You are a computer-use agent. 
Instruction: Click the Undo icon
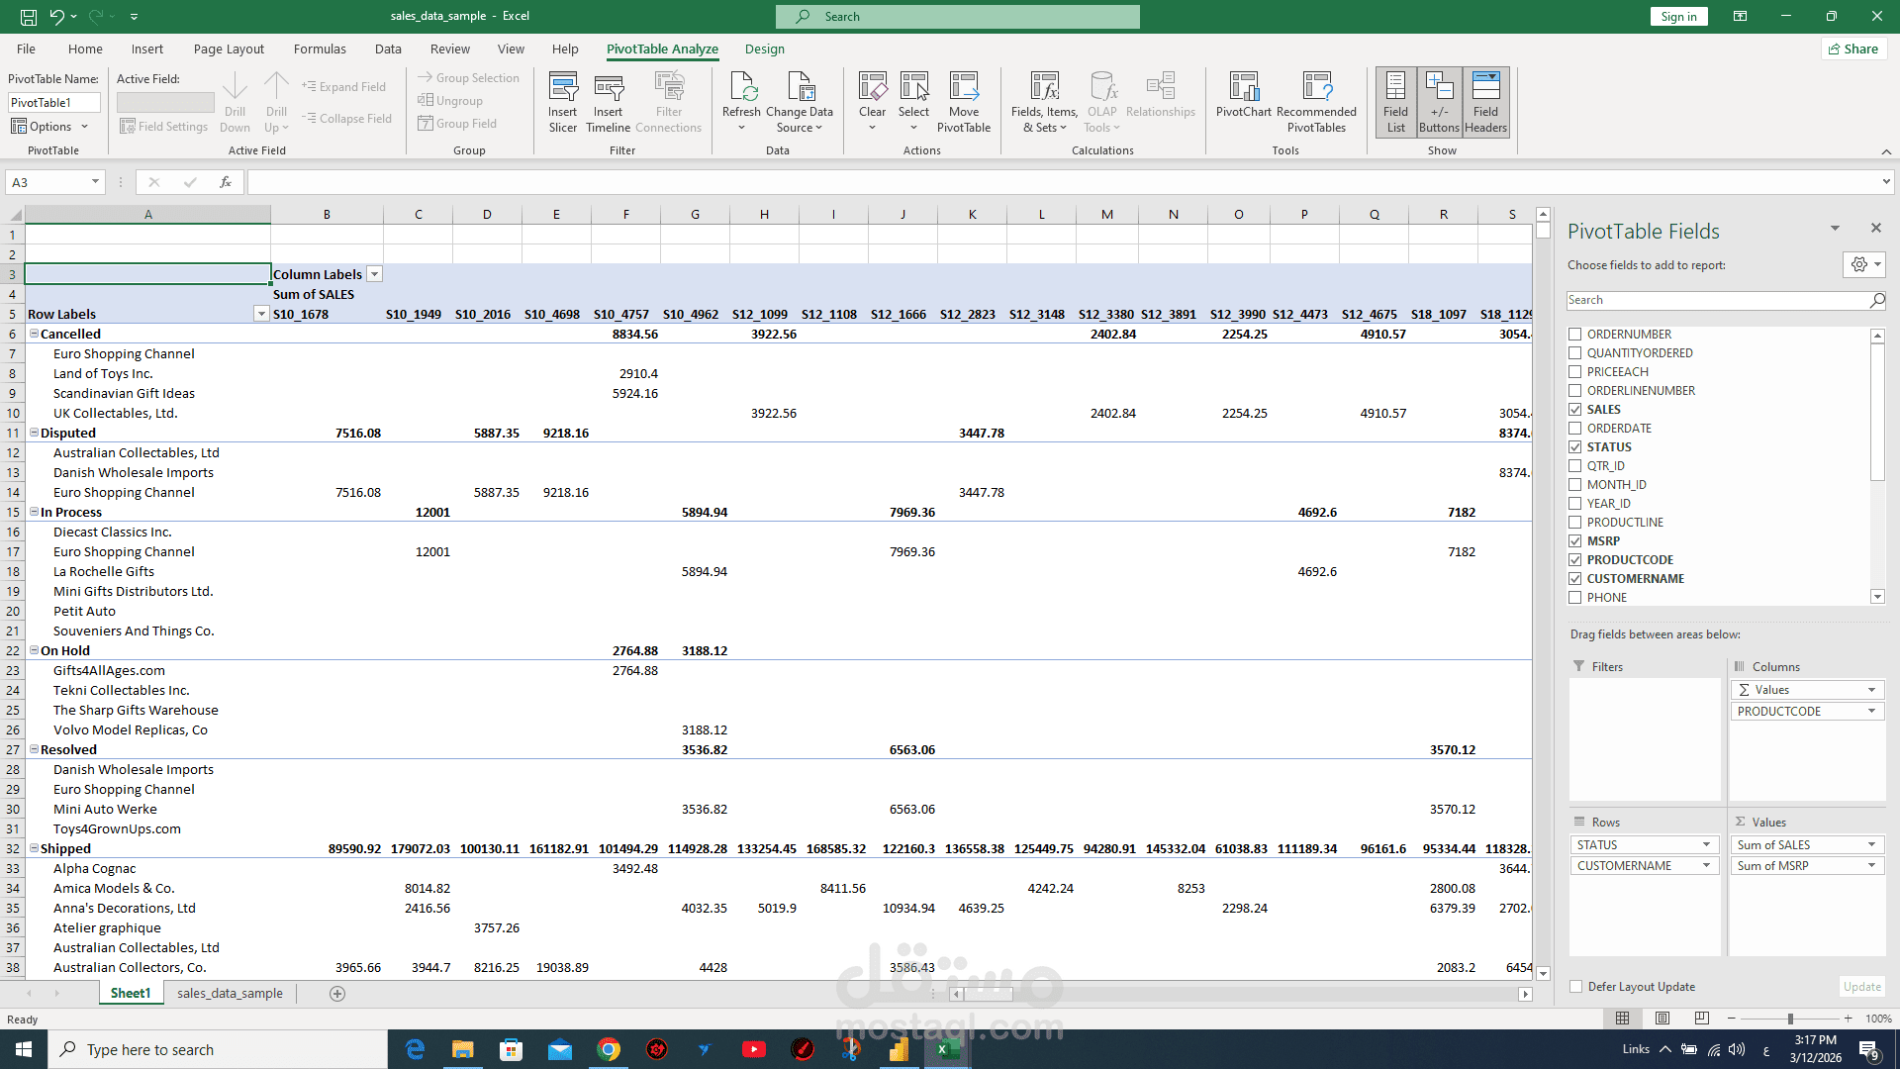(x=57, y=16)
